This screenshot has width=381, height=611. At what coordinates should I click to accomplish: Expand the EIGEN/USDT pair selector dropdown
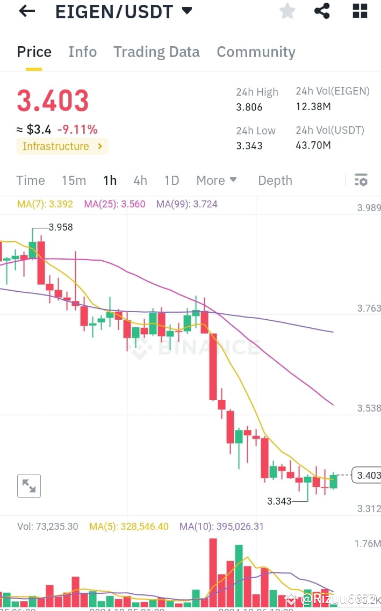tap(186, 11)
